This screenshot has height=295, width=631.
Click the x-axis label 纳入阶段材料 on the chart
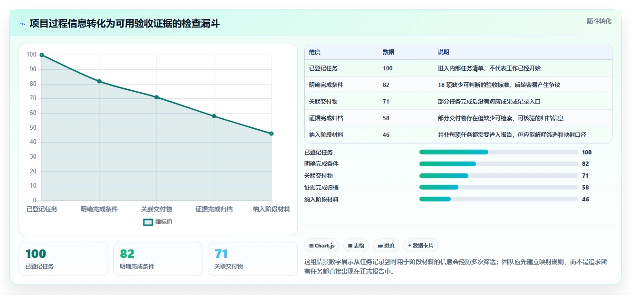tap(272, 209)
